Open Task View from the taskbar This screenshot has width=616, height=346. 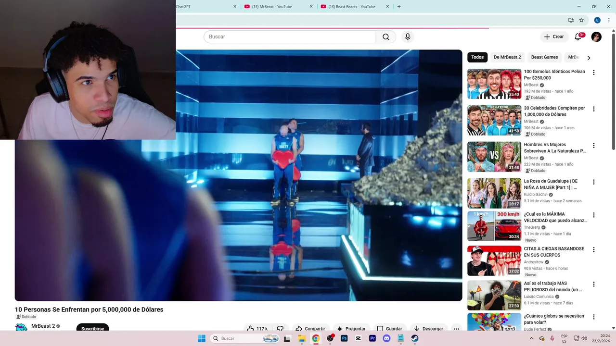click(287, 338)
